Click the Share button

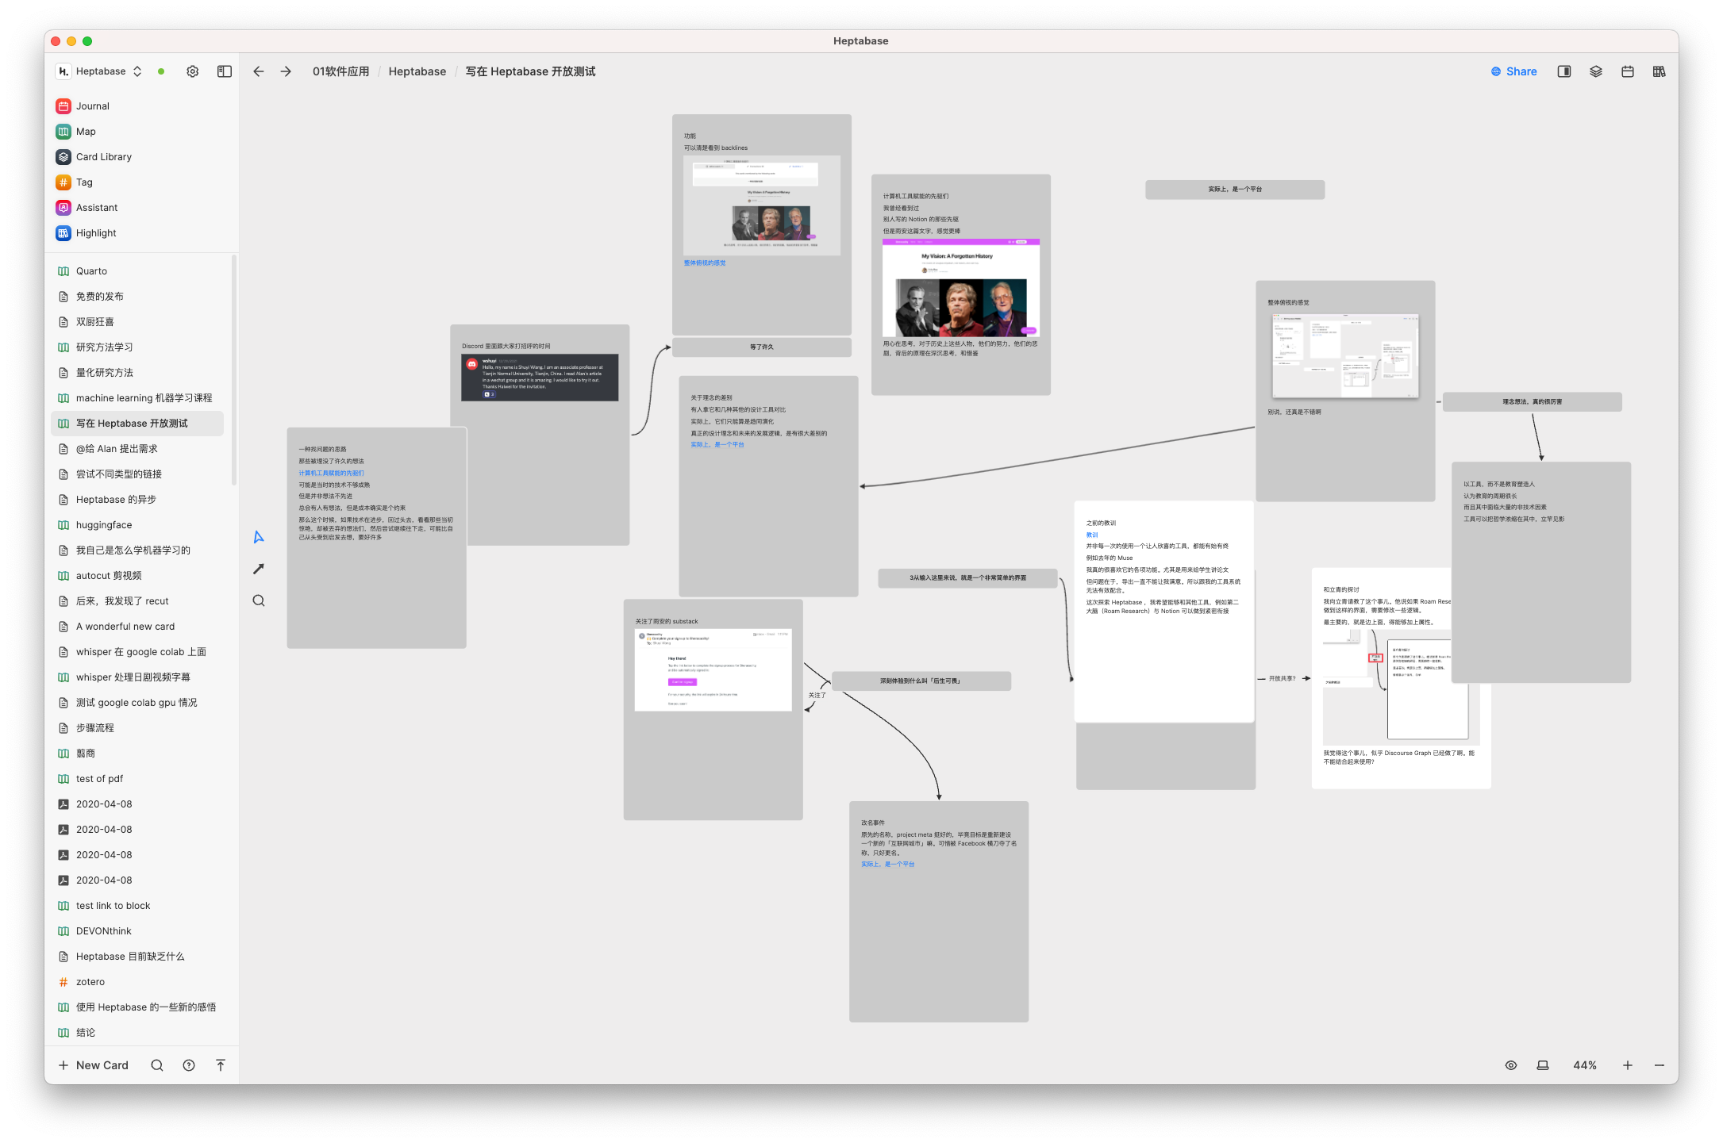click(1513, 71)
